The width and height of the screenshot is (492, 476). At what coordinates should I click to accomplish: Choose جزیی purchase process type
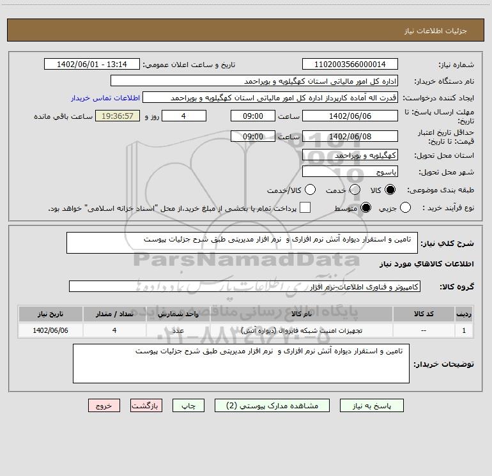click(x=405, y=208)
